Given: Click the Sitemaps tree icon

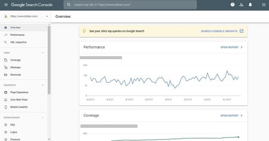Looking at the screenshot, I should coord(6,67).
